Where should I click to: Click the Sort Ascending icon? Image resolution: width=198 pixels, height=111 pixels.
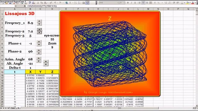75,3
